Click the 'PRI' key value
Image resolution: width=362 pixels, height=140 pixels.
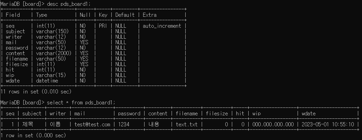click(x=103, y=26)
